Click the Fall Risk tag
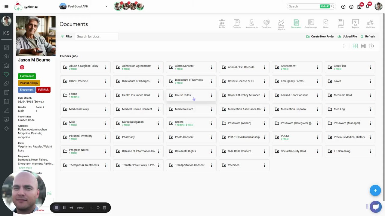Screen dimensions: 385x216 [43, 90]
